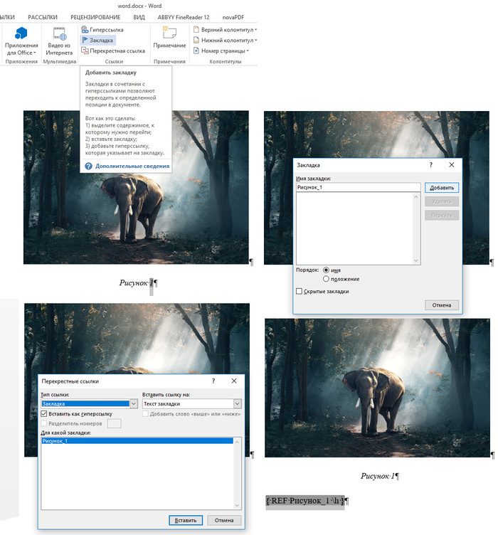Click the Имя закладки name field
498x535 pixels.
tap(358, 187)
